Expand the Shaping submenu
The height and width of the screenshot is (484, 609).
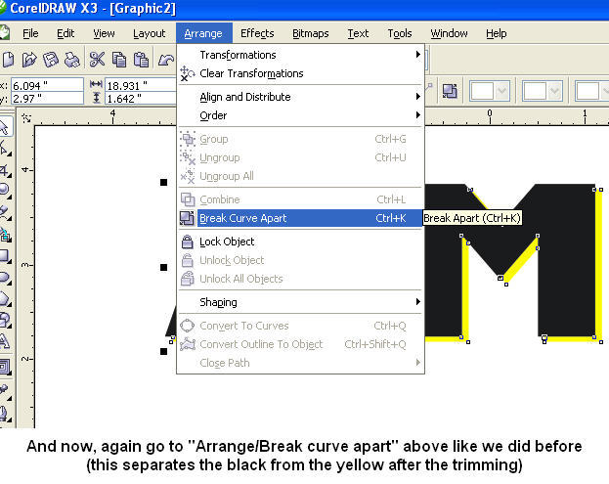(x=300, y=302)
